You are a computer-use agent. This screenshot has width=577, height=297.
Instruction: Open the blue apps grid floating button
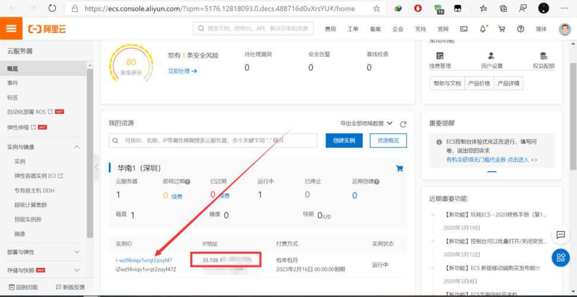point(561,257)
